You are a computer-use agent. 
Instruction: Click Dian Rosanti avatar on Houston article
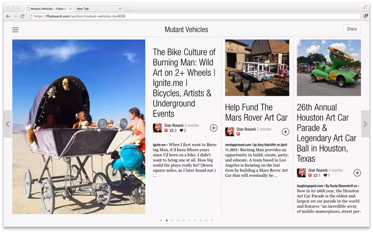click(301, 173)
